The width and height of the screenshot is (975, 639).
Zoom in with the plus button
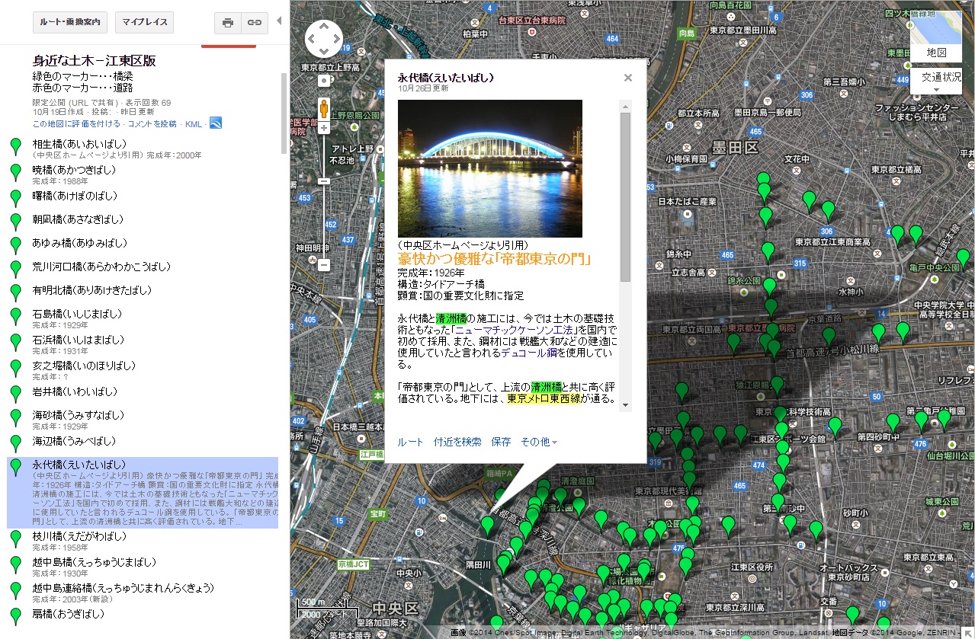coord(324,128)
